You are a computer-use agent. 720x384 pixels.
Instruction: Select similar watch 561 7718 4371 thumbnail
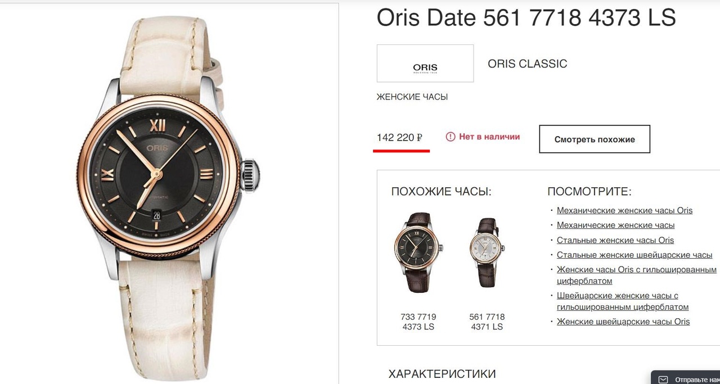point(487,252)
